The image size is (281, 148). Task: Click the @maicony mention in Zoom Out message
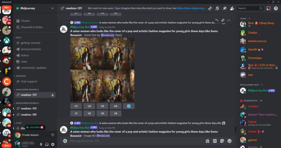coord(107,35)
